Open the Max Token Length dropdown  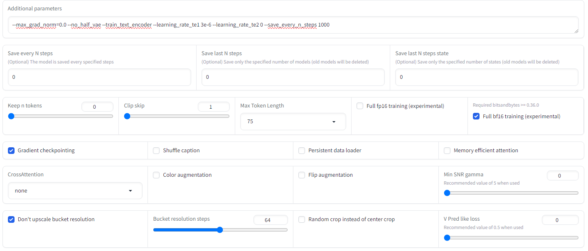[x=293, y=122]
